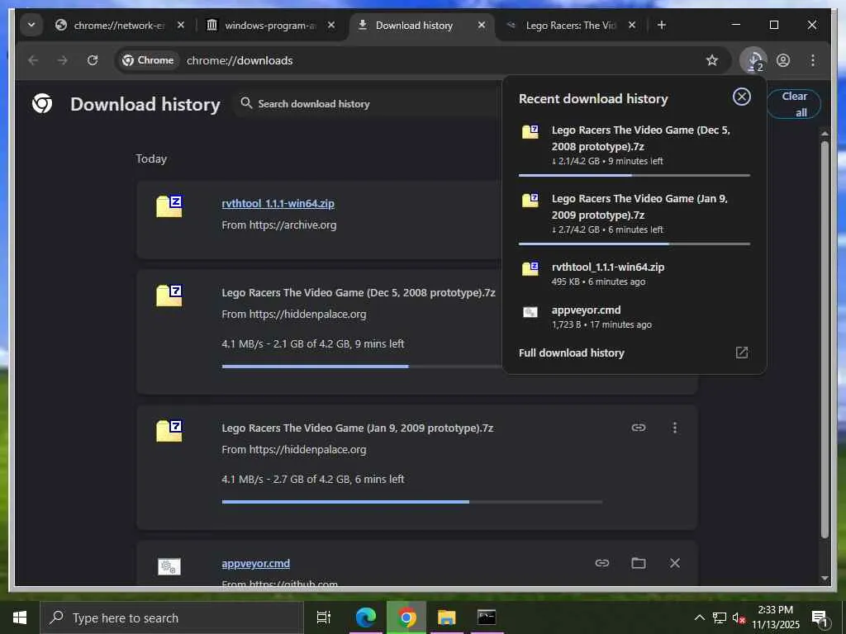Open File Explorer from the taskbar
The width and height of the screenshot is (846, 634).
pos(447,617)
